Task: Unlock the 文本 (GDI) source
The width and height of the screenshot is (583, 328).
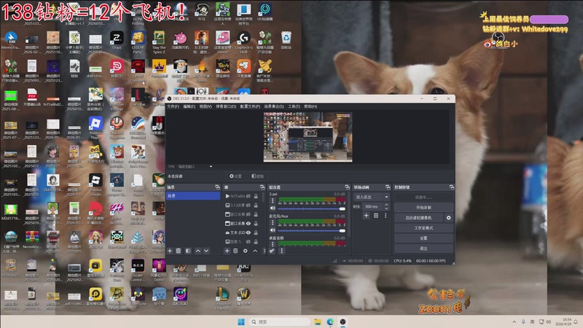Action: (256, 233)
